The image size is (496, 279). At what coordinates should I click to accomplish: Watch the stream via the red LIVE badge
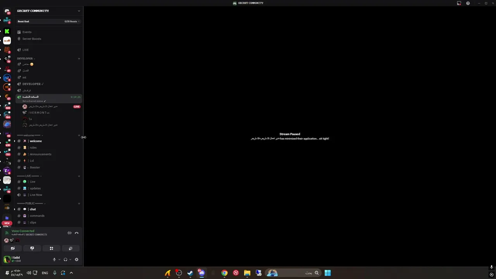77,107
